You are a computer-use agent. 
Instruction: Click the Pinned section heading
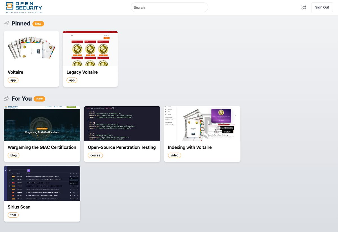21,23
